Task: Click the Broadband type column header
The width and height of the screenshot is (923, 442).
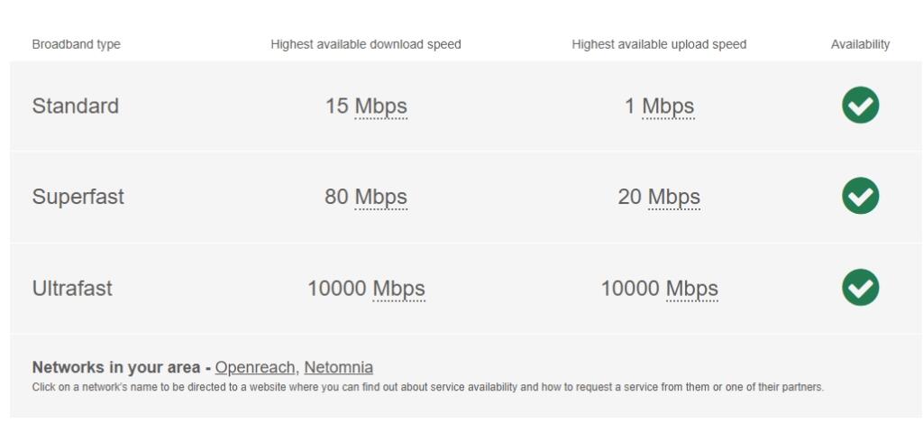Action: 76,44
